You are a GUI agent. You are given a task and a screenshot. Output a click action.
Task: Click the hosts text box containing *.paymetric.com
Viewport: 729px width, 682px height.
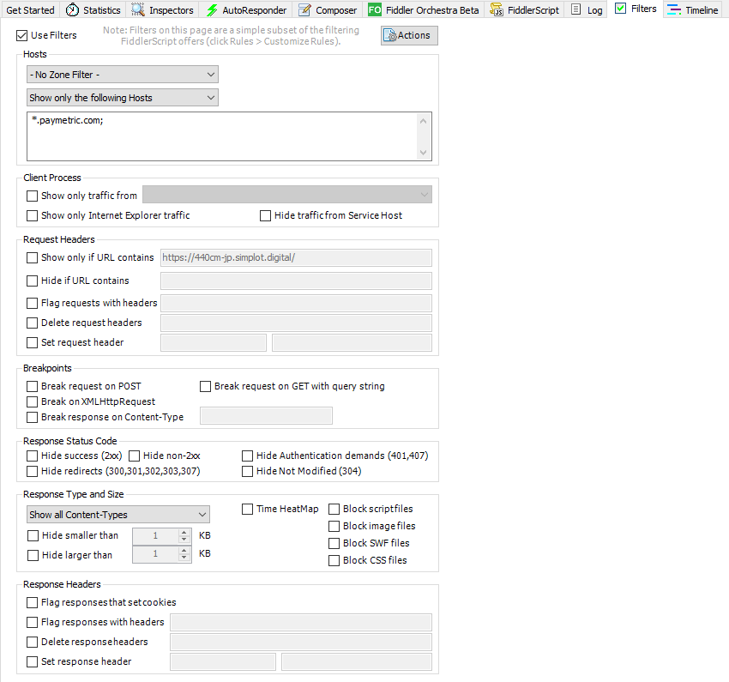tap(223, 136)
